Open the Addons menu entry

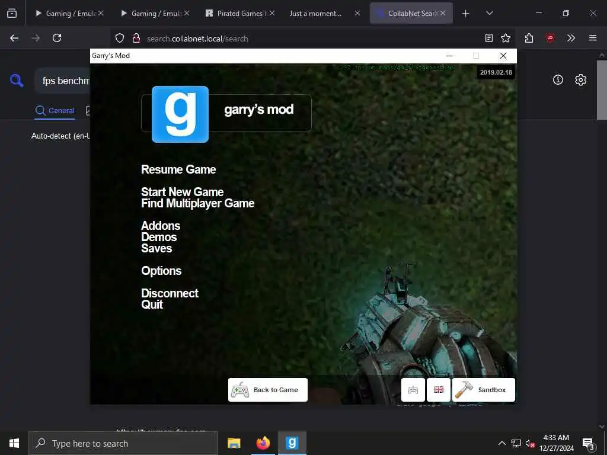click(x=161, y=226)
